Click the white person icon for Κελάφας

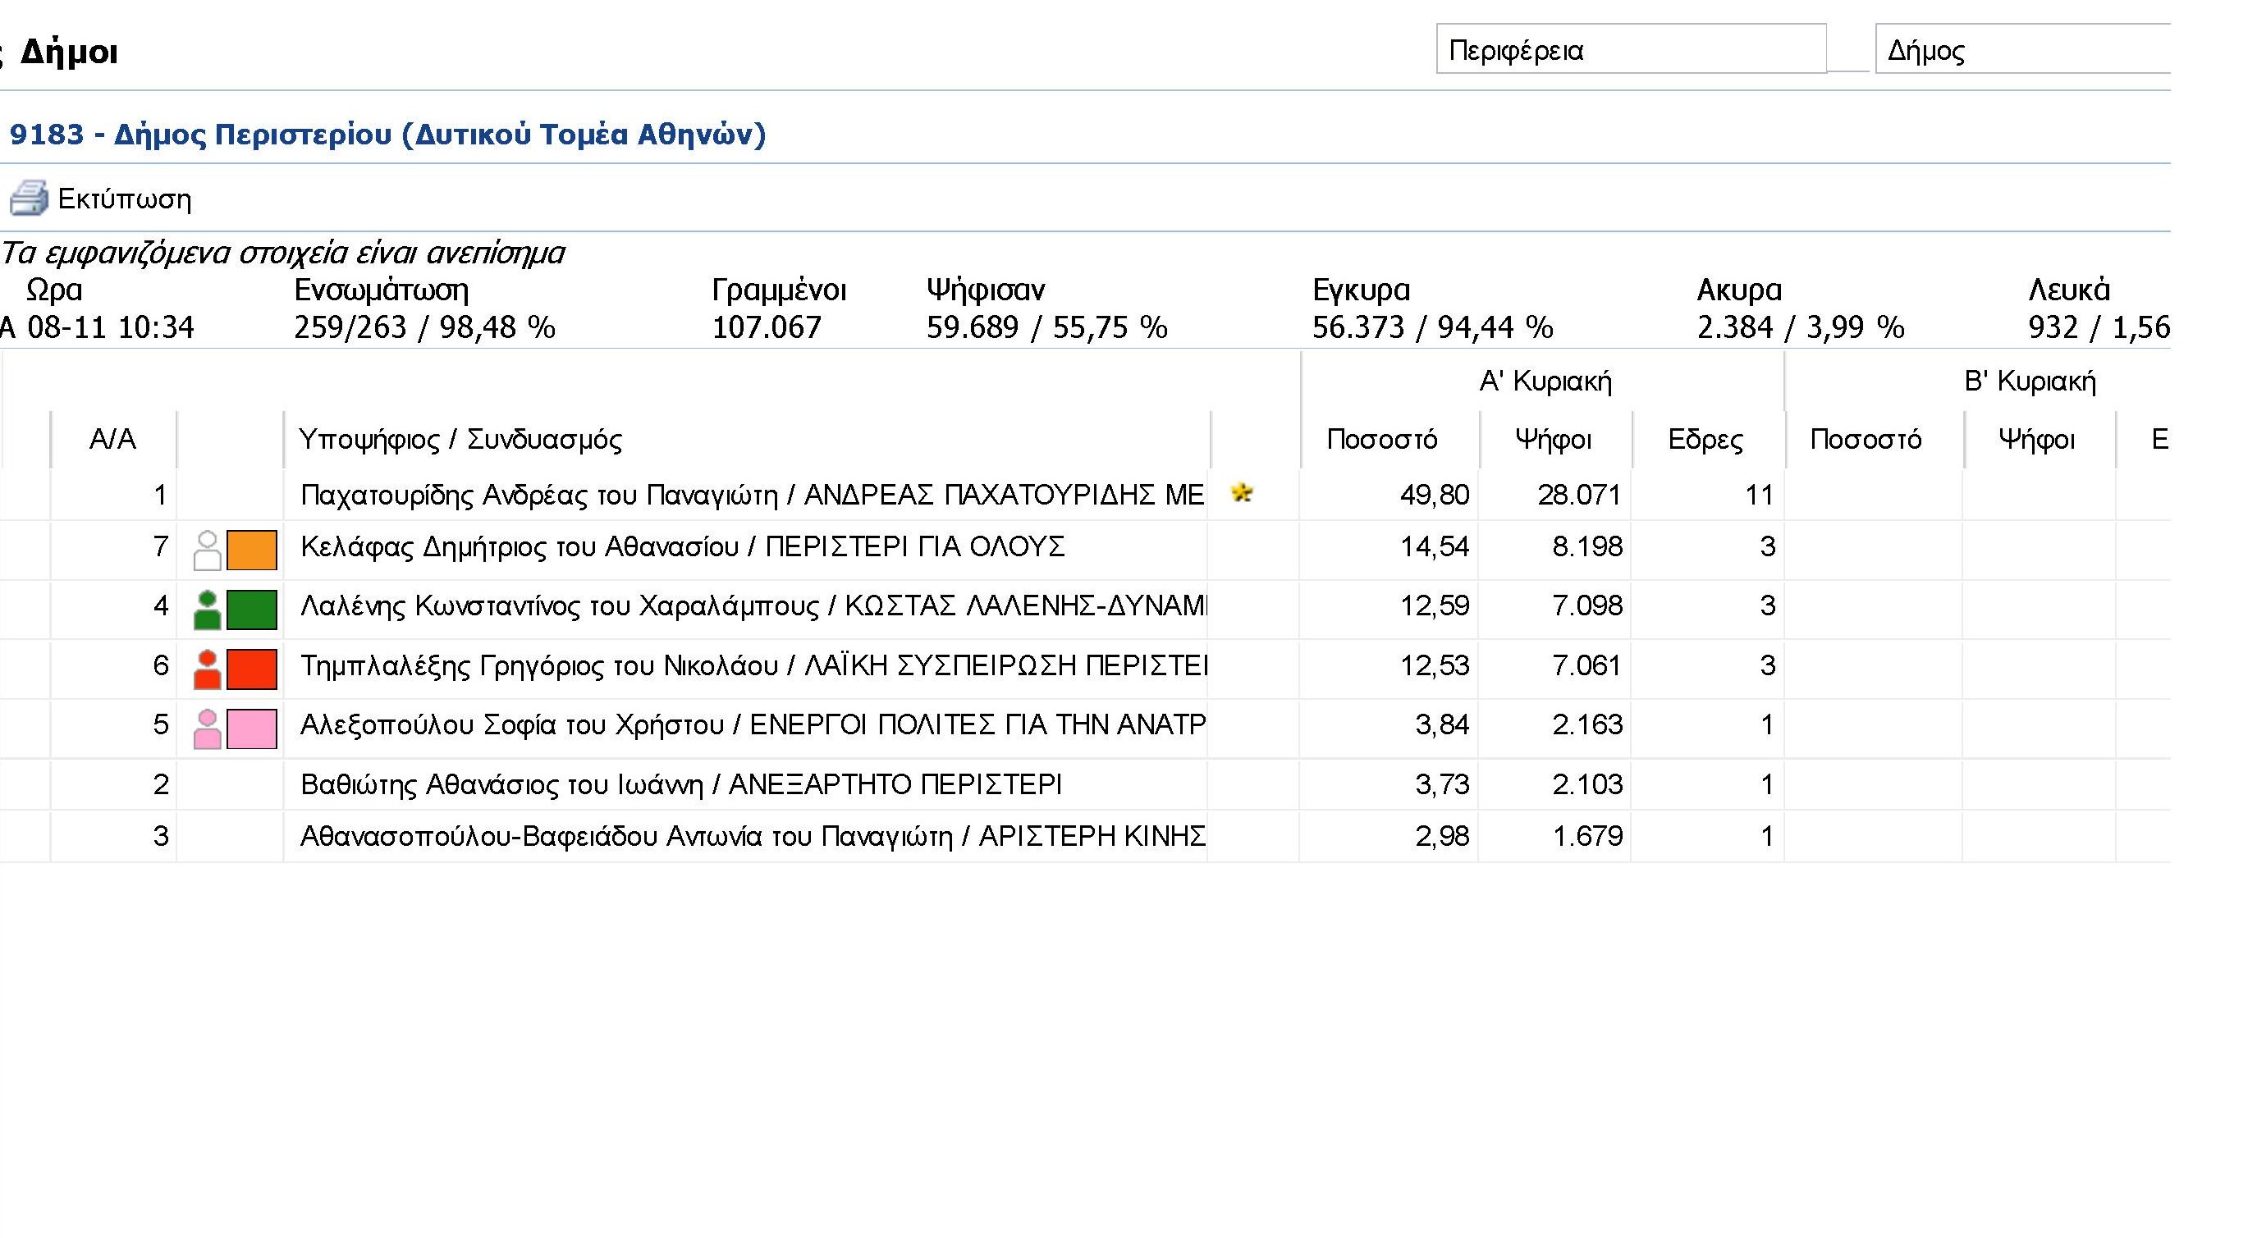207,550
